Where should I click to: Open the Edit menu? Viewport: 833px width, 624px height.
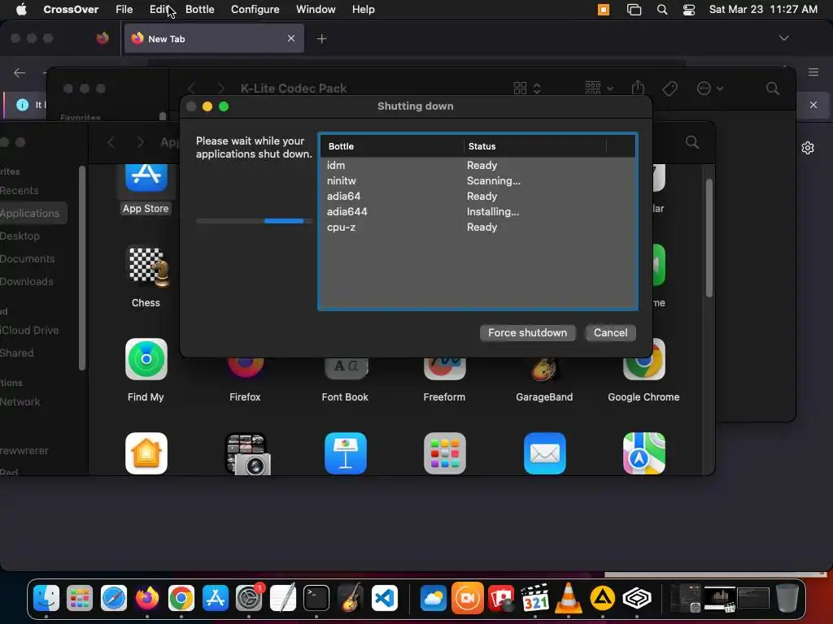(159, 10)
